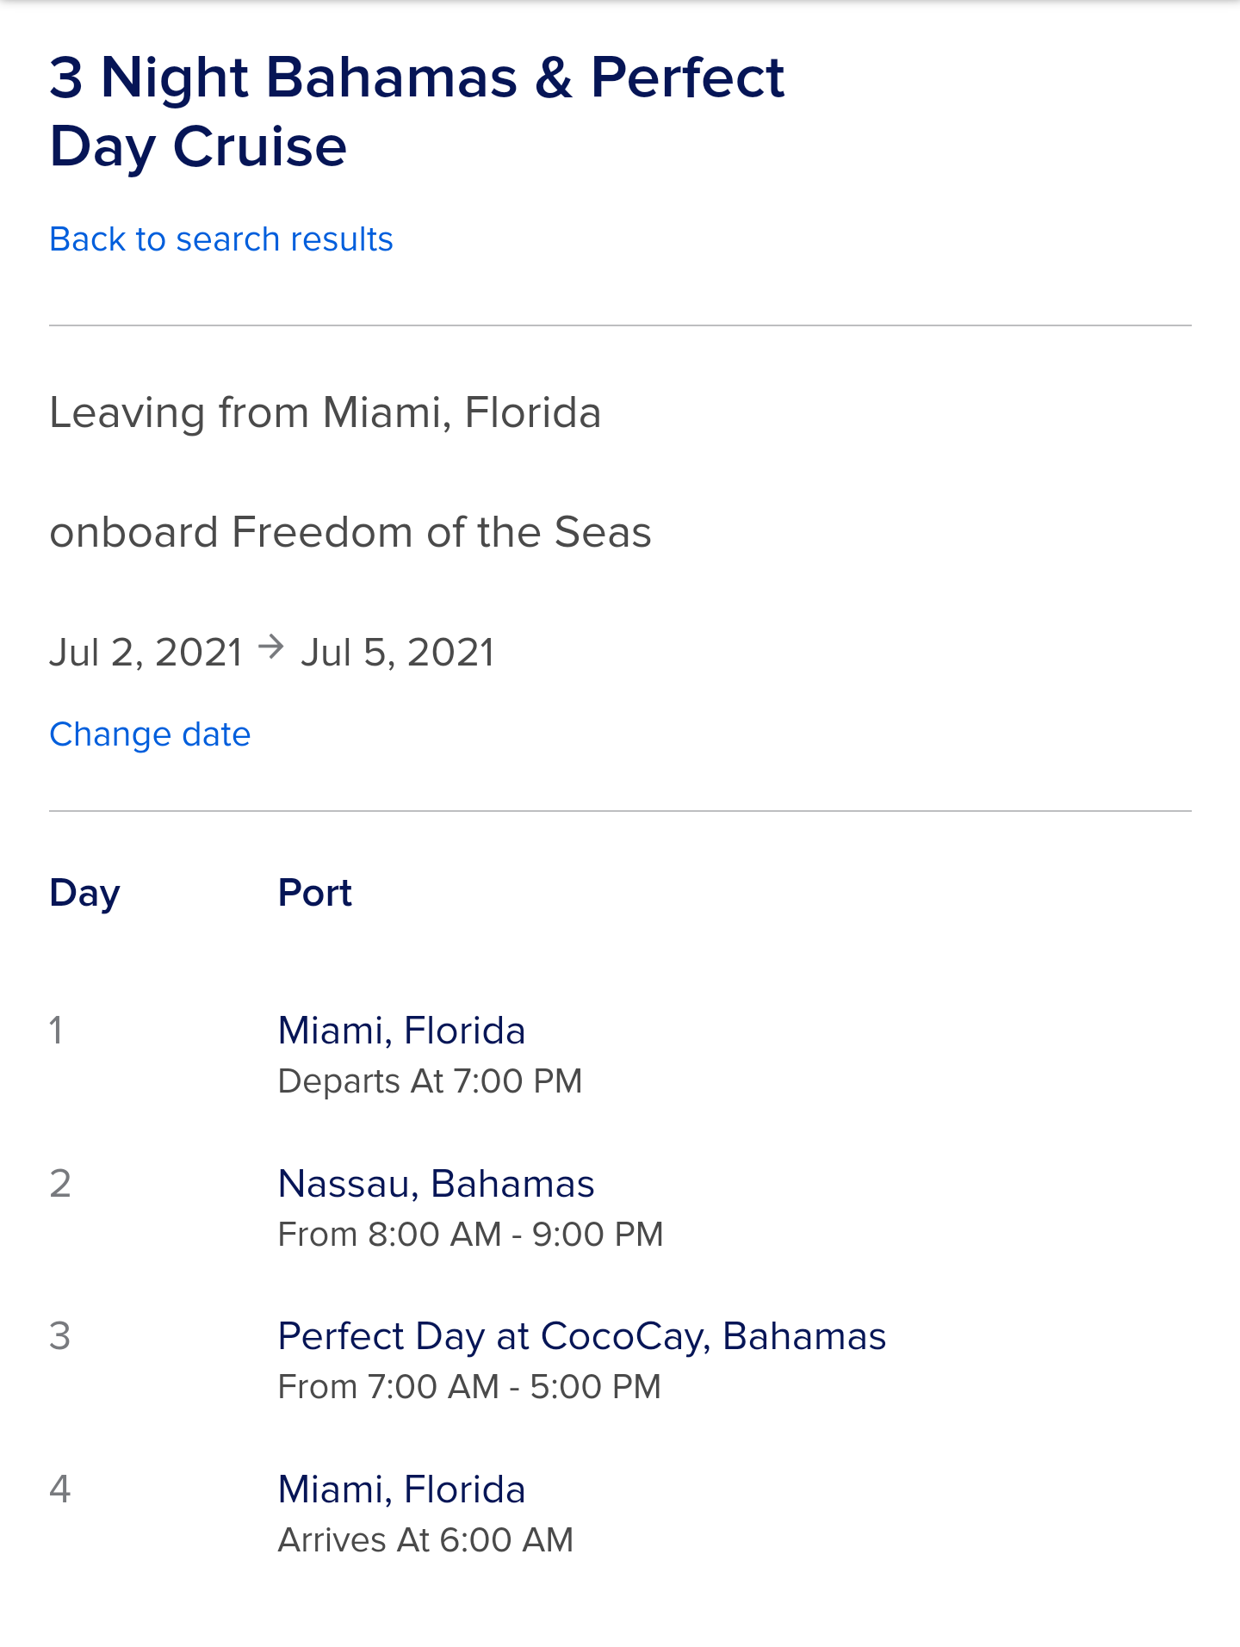Click CocoCay hours From 7:00 AM - 5:00 PM
Screen dimensions: 1240x1647
tap(469, 1387)
